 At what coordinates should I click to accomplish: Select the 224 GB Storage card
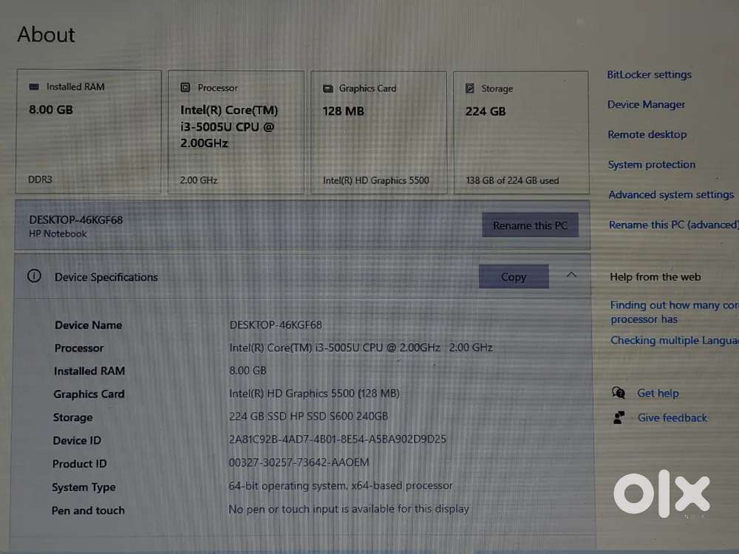pyautogui.click(x=521, y=131)
